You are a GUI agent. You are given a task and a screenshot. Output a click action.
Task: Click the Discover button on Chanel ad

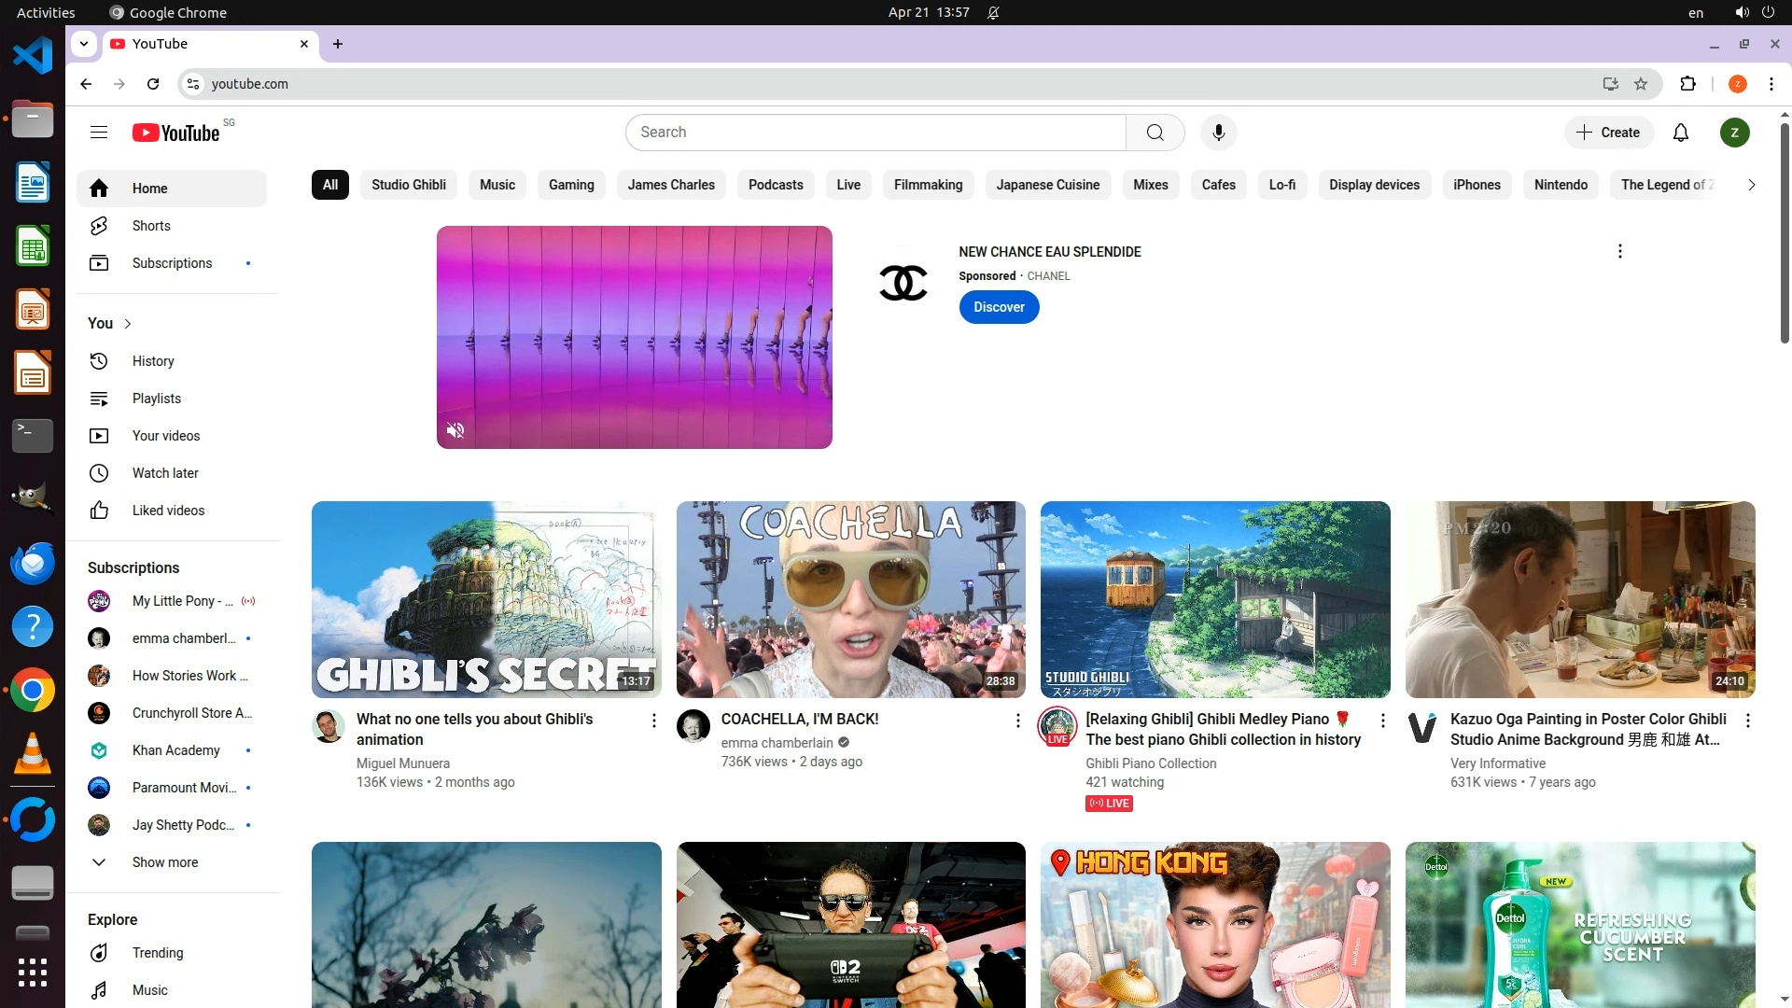coord(999,307)
